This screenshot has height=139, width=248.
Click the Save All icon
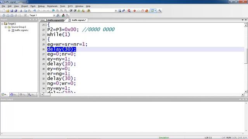click(16, 11)
